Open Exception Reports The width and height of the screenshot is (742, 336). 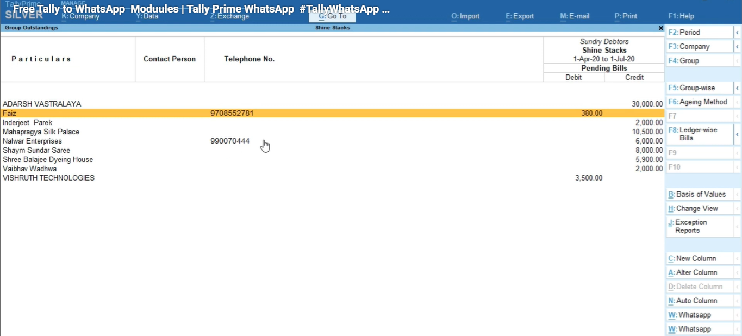click(699, 226)
